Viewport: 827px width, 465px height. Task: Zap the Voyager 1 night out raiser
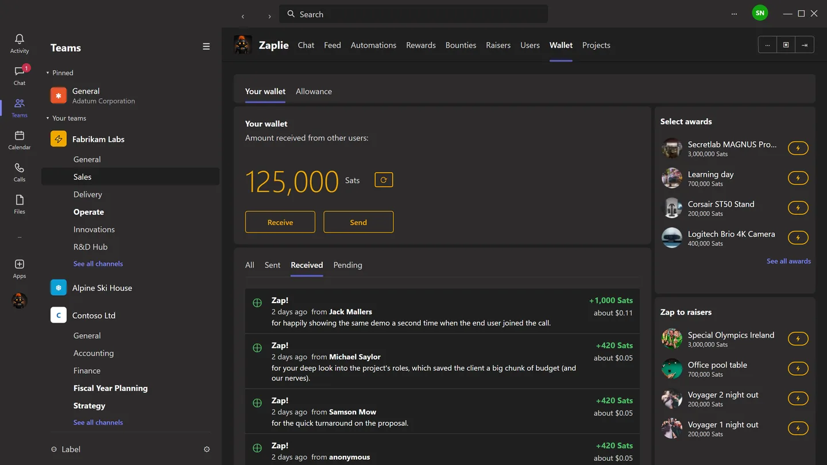[x=798, y=428]
